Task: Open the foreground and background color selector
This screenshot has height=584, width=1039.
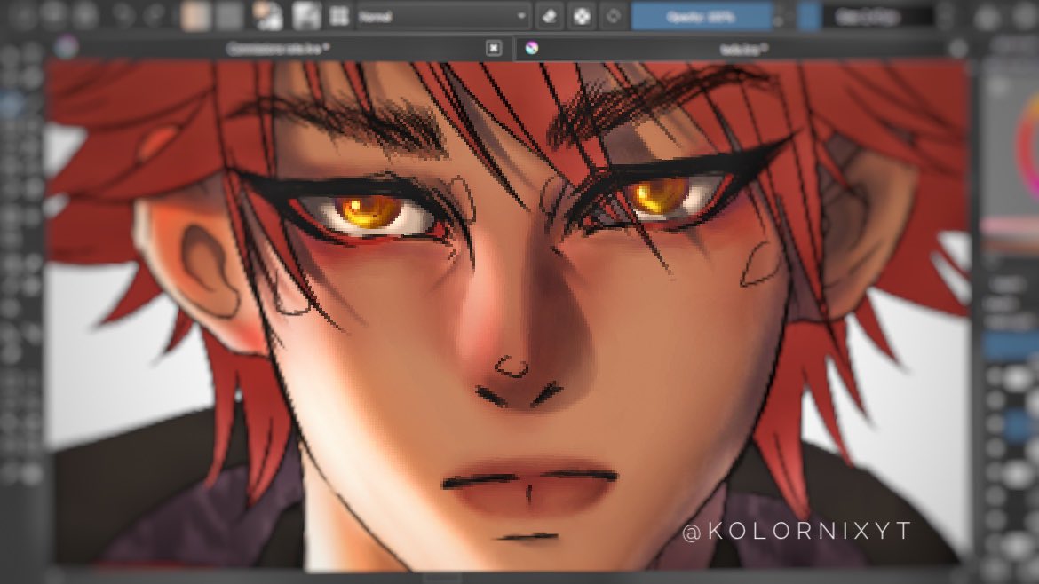Action: (267, 16)
